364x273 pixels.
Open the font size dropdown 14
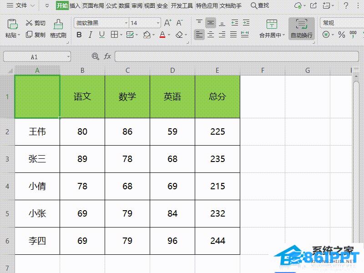click(158, 23)
